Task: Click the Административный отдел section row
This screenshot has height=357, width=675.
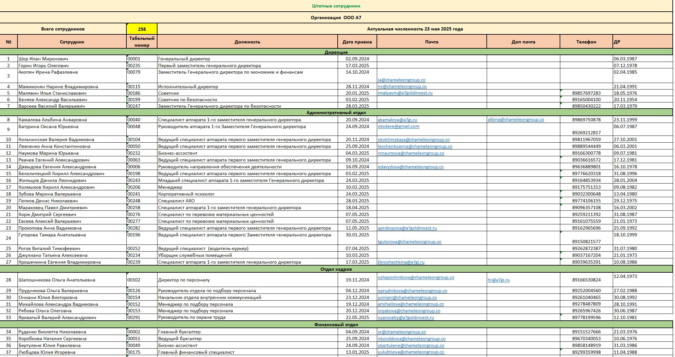Action: [x=336, y=113]
